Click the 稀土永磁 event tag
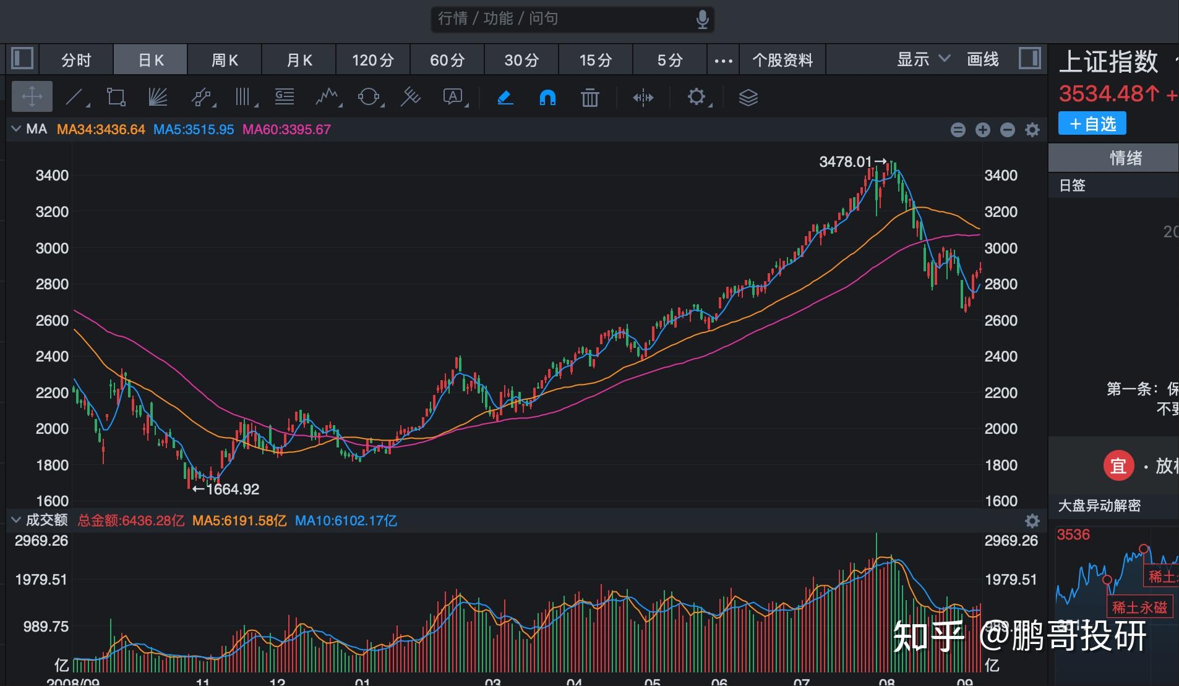 coord(1139,608)
